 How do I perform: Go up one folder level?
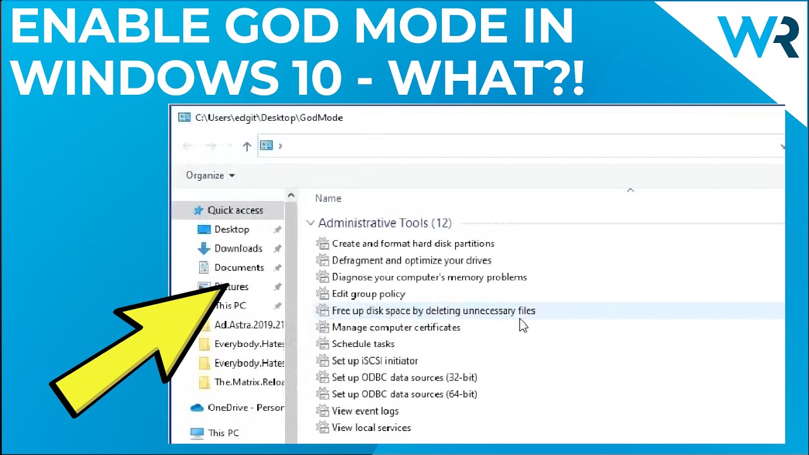point(246,146)
